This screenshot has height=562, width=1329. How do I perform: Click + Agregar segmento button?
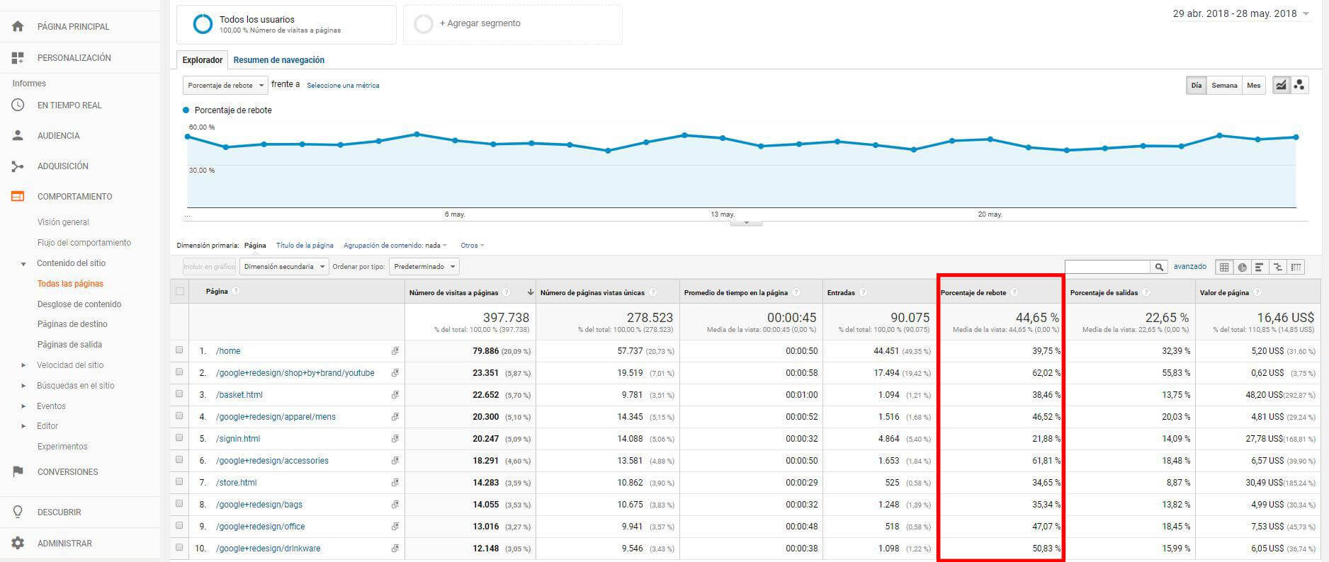[x=513, y=24]
